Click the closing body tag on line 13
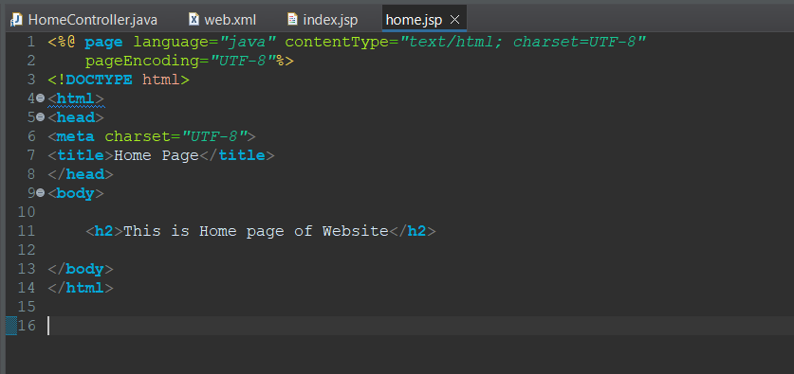 [81, 269]
